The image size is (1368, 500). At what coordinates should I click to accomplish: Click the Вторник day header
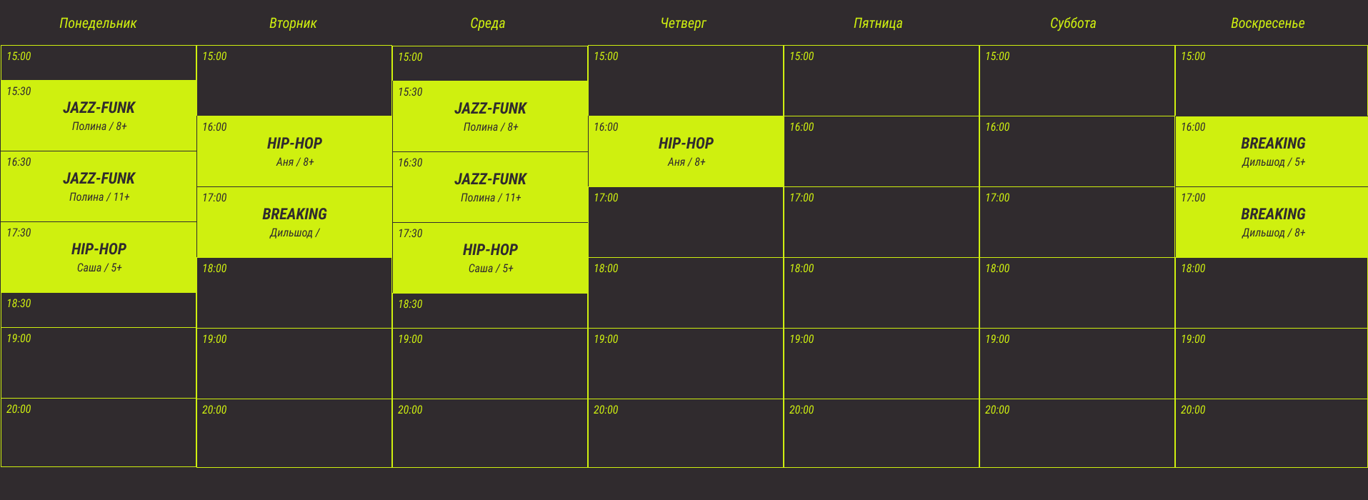pyautogui.click(x=293, y=23)
